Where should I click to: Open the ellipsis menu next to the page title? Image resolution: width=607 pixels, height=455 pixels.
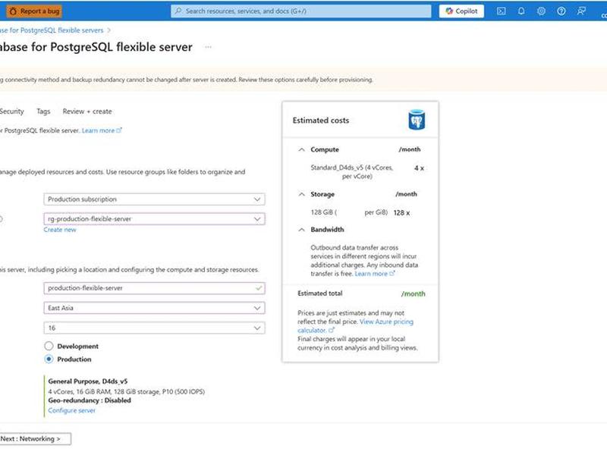(208, 47)
